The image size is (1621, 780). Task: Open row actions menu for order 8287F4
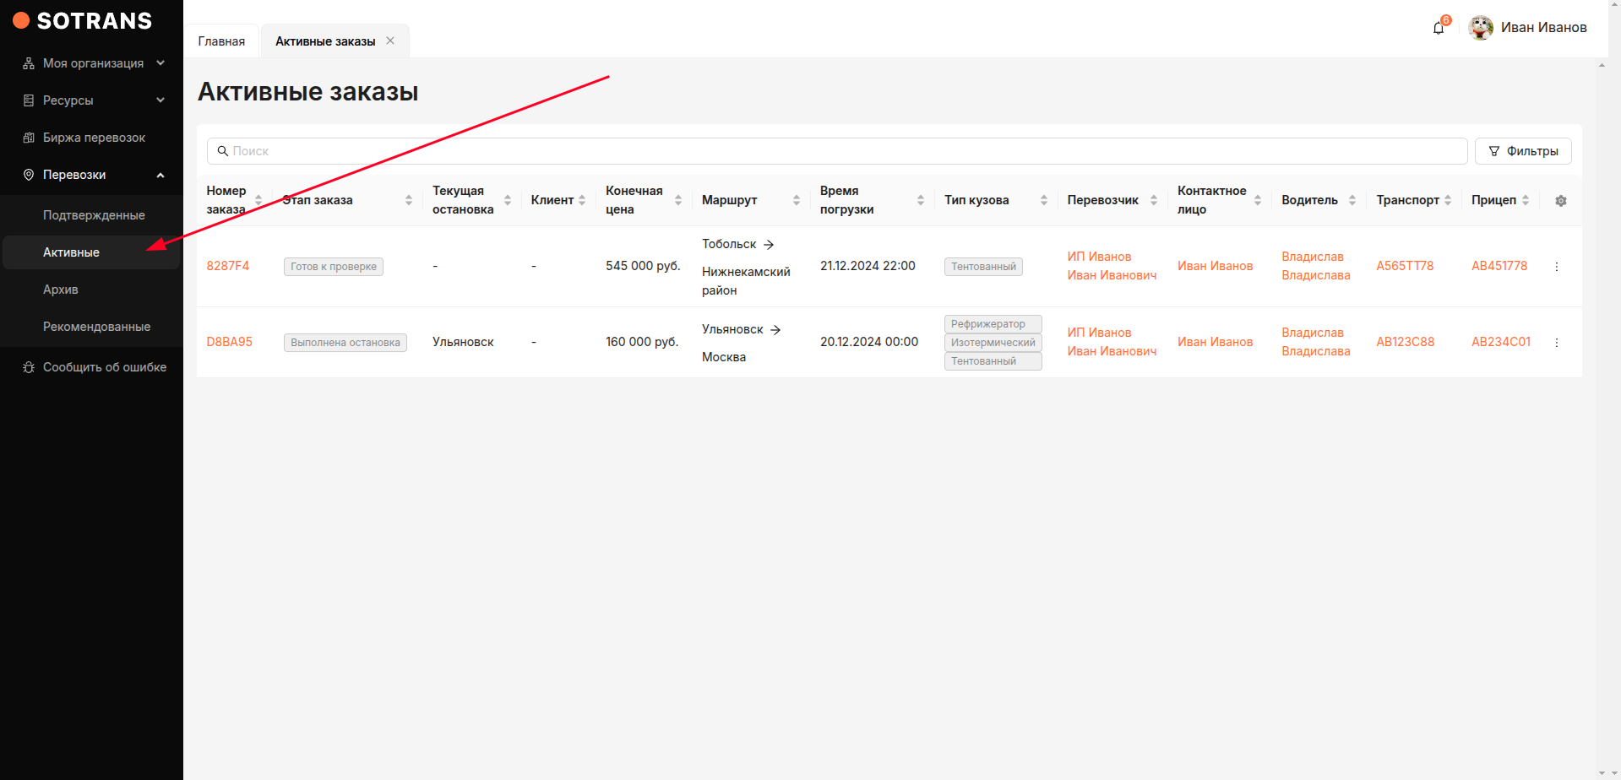click(x=1556, y=267)
